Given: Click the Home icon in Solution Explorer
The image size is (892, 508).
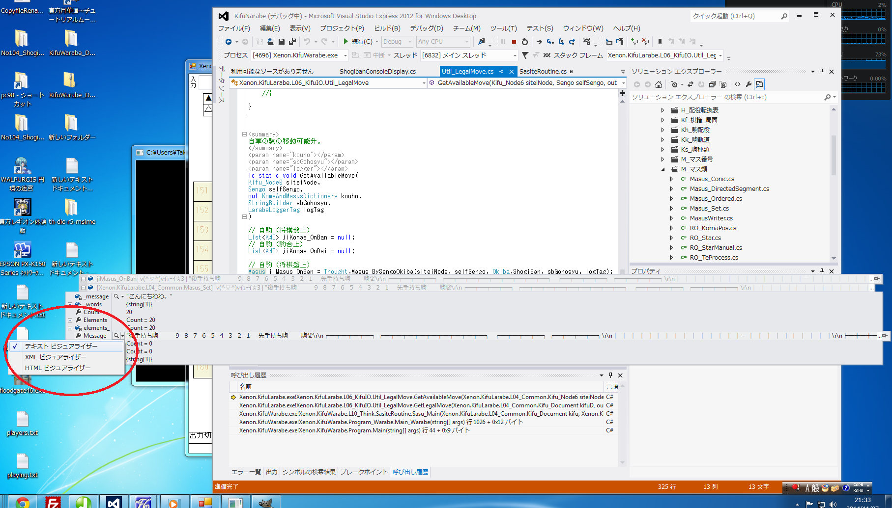Looking at the screenshot, I should 659,84.
